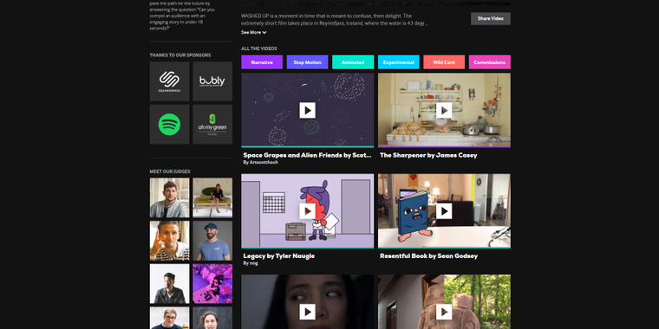This screenshot has height=329, width=659.
Task: Expand description with See More
Action: coord(254,32)
